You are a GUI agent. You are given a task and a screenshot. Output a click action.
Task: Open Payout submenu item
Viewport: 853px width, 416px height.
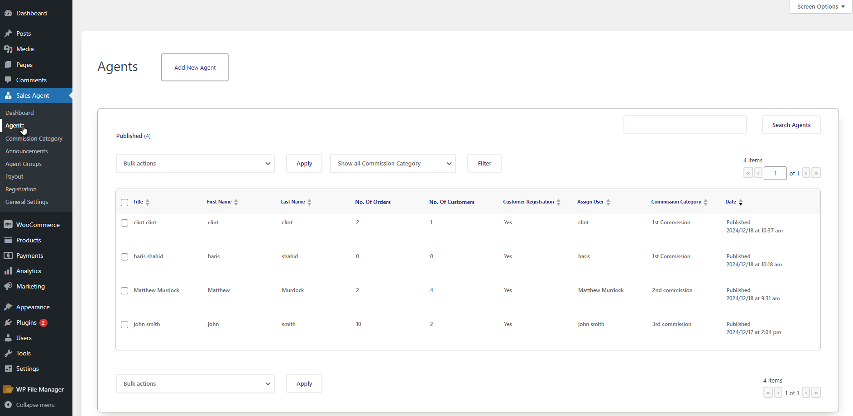(14, 177)
